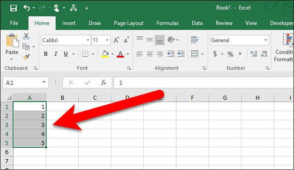Decrease font size with small A

click(x=127, y=40)
